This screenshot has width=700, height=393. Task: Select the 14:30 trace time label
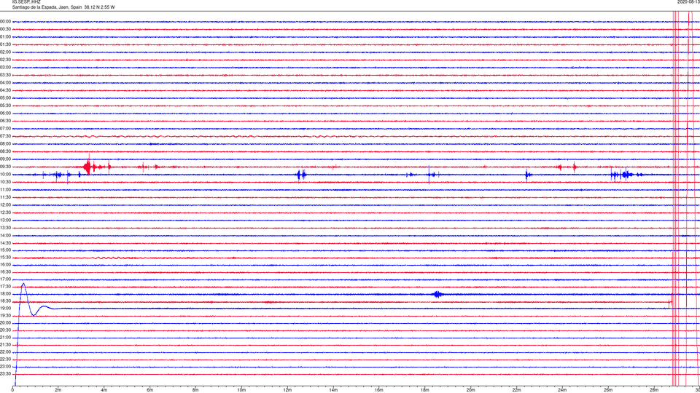pos(5,243)
